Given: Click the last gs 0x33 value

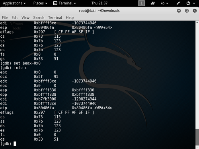Looking at the screenshot, I should point(38,139).
